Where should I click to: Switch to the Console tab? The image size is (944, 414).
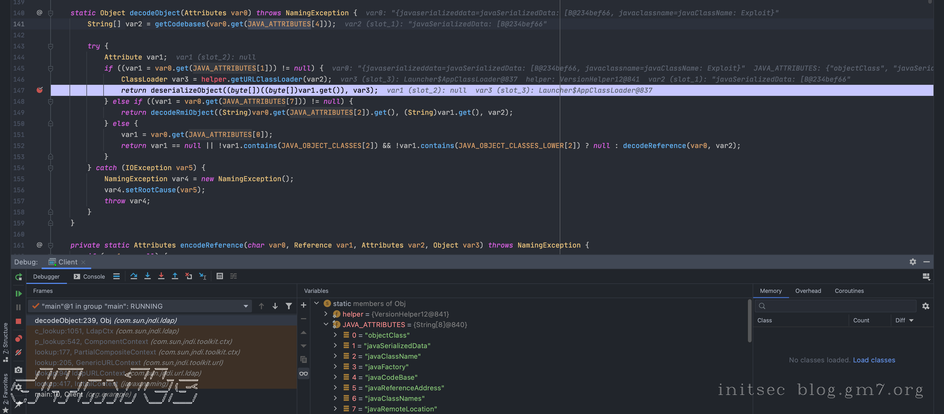coord(89,277)
